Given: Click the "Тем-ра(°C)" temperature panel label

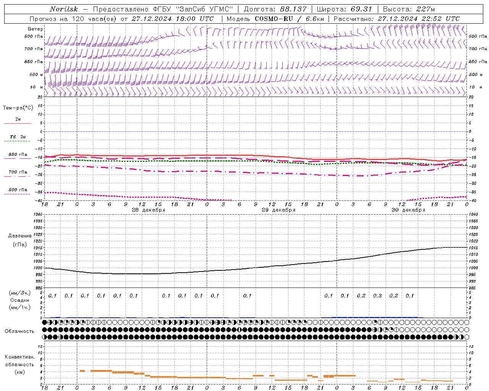Looking at the screenshot, I should tap(18, 108).
